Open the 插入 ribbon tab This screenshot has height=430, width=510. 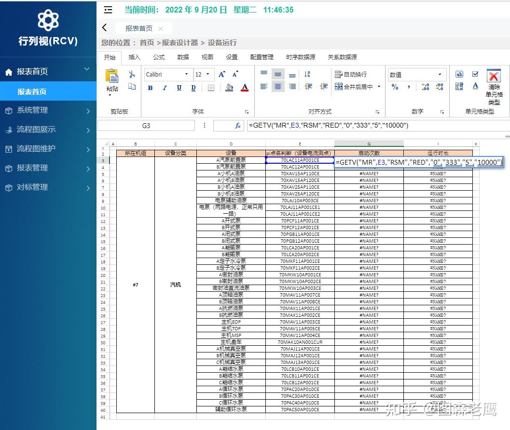click(134, 57)
